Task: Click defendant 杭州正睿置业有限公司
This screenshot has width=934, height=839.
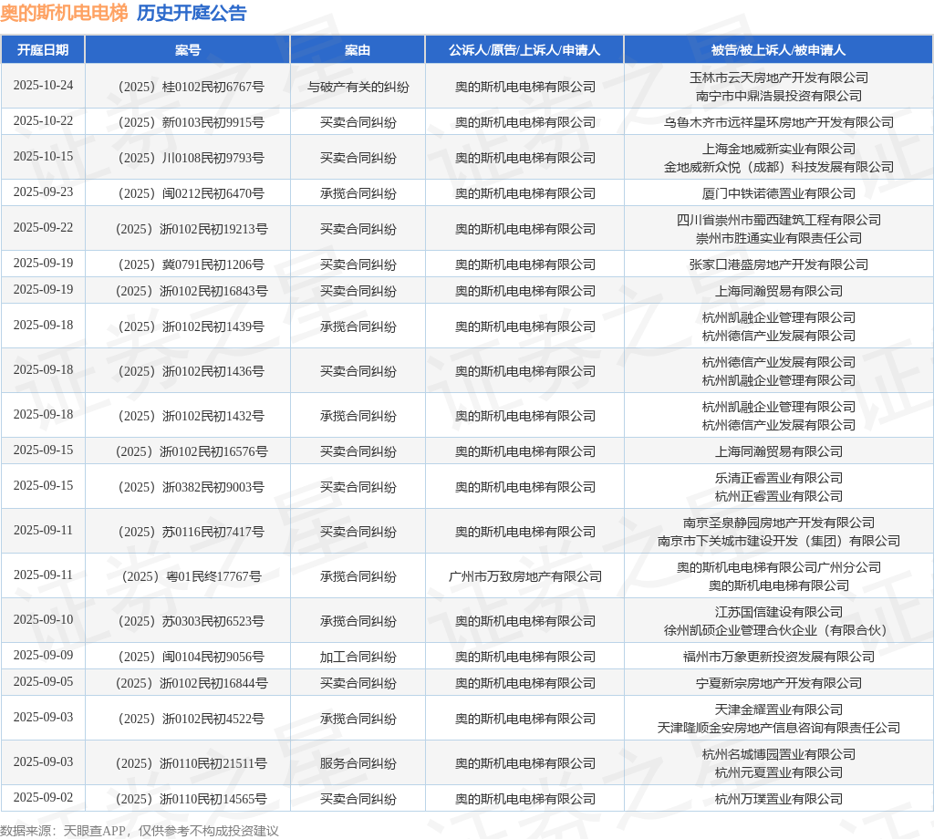Action: tap(779, 497)
